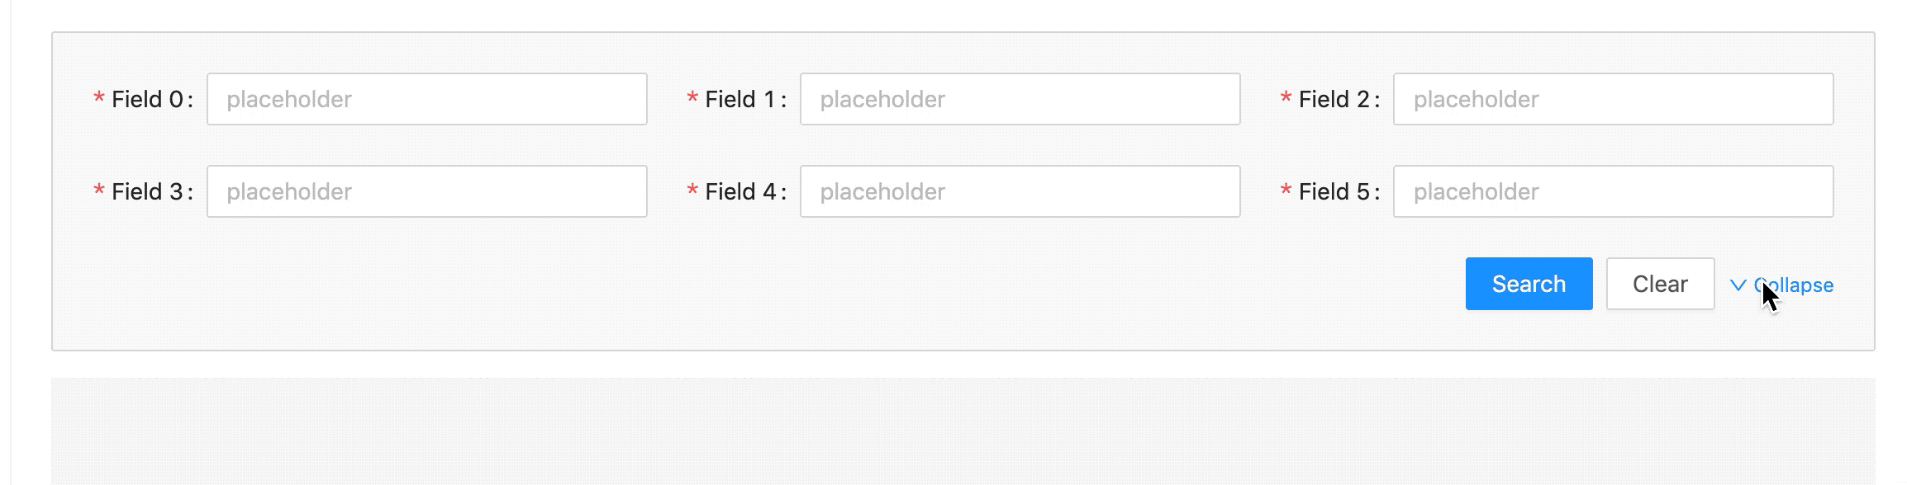Select the Field 3 placeholder input
The width and height of the screenshot is (1907, 485).
pyautogui.click(x=426, y=191)
